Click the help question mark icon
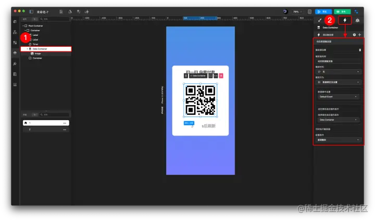The image size is (375, 220). click(354, 35)
